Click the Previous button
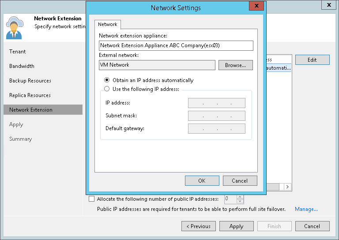 coord(199,226)
